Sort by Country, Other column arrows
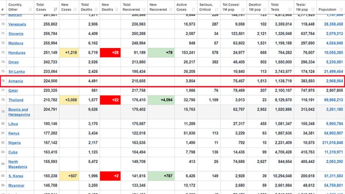Image resolution: width=345 pixels, height=194 pixels. (x=30, y=9)
